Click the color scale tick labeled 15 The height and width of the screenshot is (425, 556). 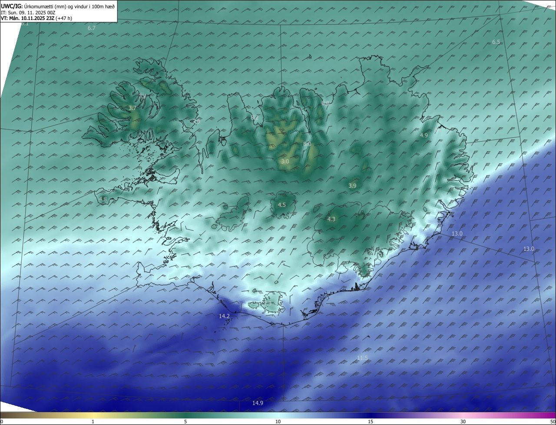371,422
